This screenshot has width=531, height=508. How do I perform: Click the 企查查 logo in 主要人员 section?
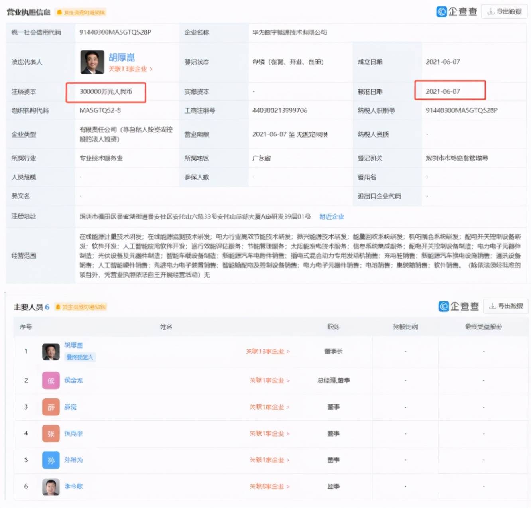[x=458, y=306]
